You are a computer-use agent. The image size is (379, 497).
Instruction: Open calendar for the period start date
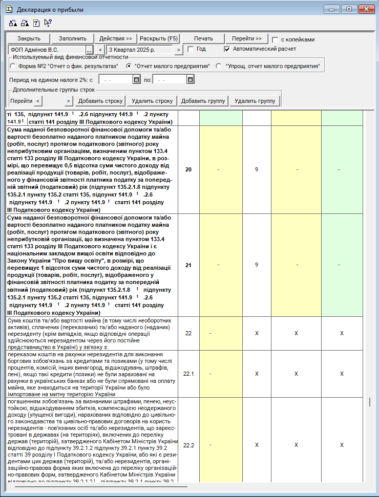[x=136, y=79]
